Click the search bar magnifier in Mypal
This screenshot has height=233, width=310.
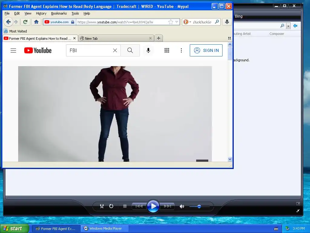tap(217, 22)
